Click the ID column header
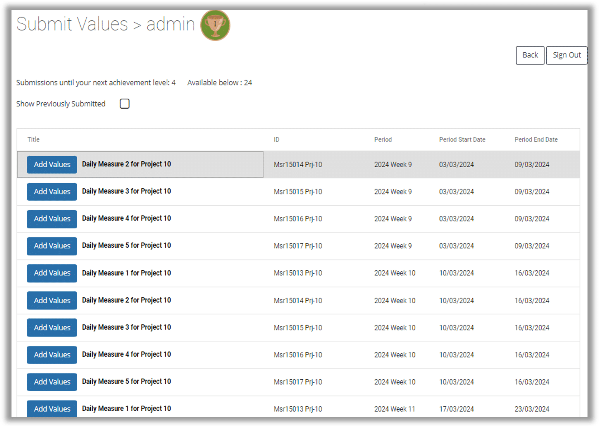The width and height of the screenshot is (599, 427). 276,140
